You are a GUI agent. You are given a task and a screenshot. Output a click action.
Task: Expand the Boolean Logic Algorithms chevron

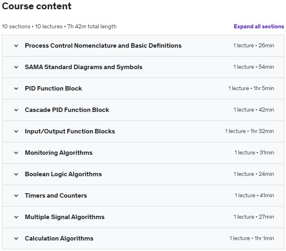click(16, 174)
